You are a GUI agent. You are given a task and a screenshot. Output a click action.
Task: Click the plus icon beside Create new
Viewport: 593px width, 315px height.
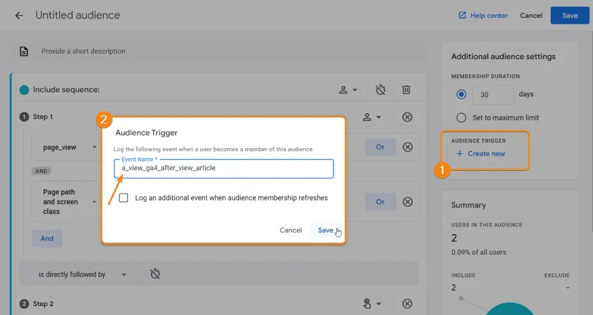460,154
